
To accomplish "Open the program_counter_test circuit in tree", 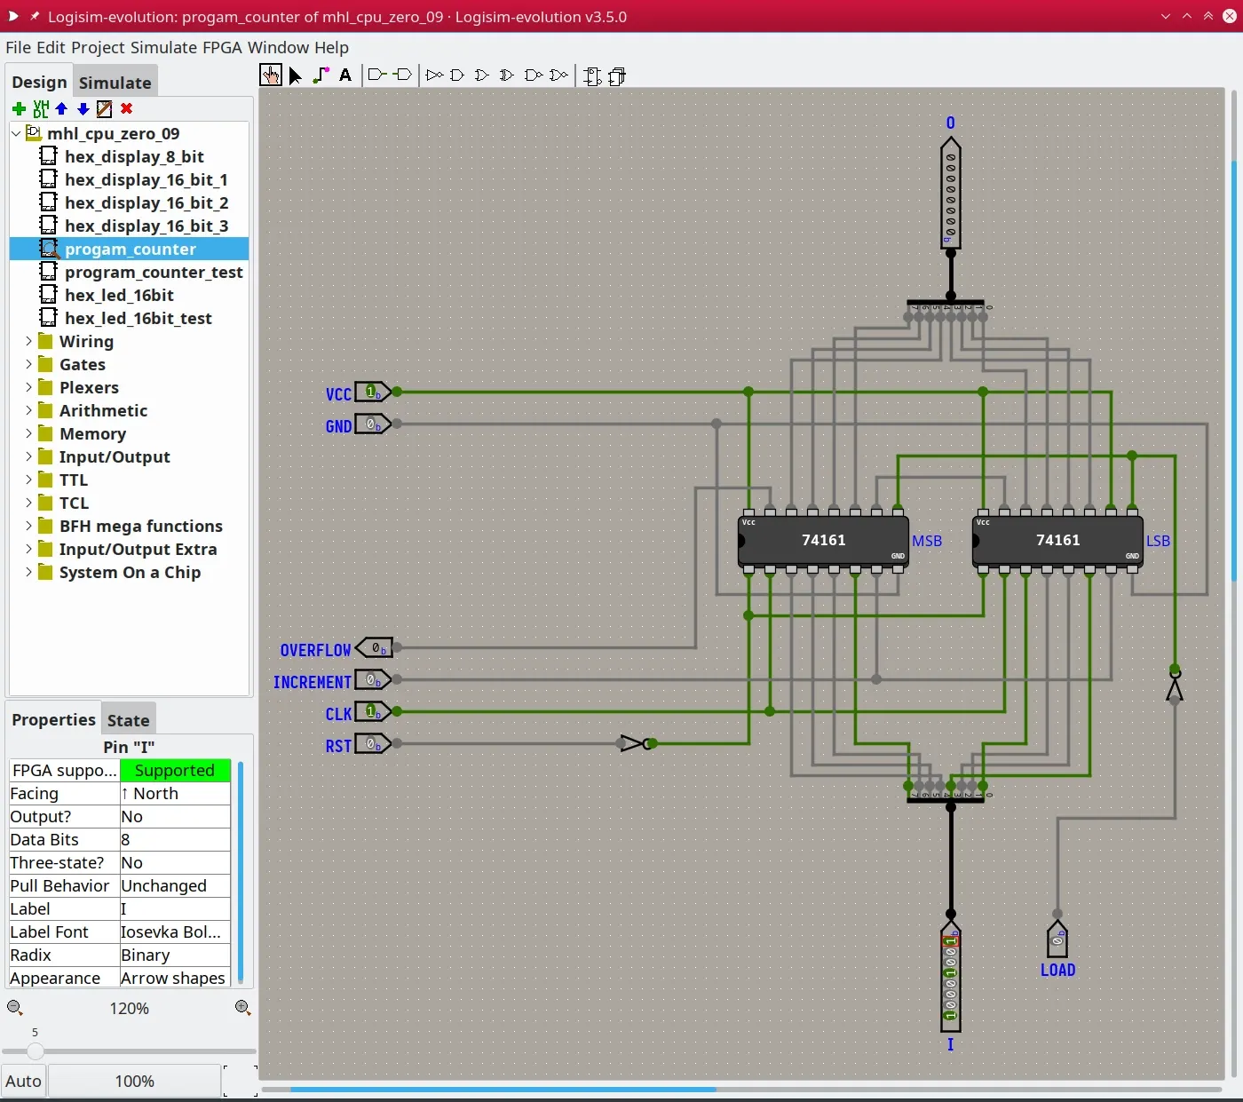I will pyautogui.click(x=153, y=272).
